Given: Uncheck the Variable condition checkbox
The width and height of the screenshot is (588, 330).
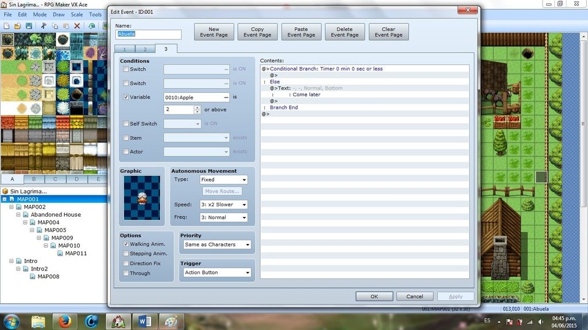Looking at the screenshot, I should pos(125,97).
